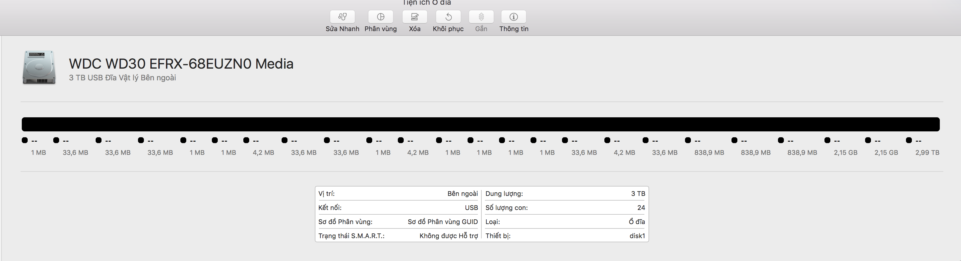Click the Sơ đồ Phân vùng GUID value

pyautogui.click(x=443, y=222)
